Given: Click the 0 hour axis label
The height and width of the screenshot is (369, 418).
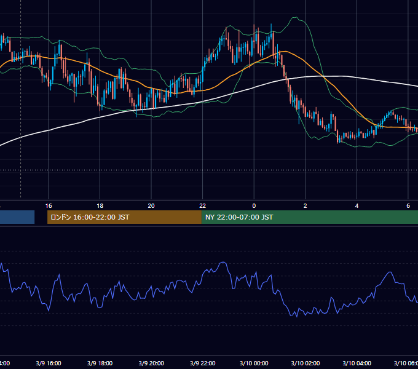Looking at the screenshot, I should (254, 206).
